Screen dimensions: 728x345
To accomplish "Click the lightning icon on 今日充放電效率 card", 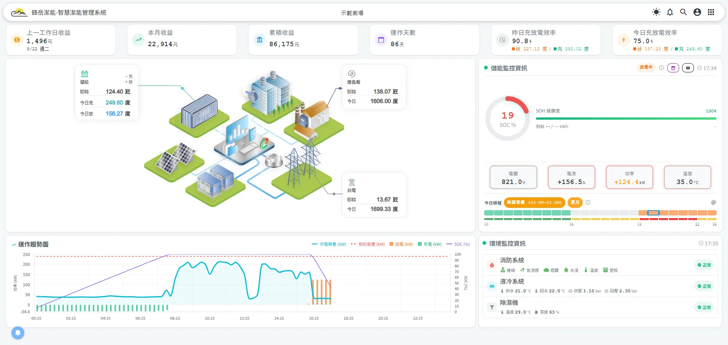I will pyautogui.click(x=624, y=40).
